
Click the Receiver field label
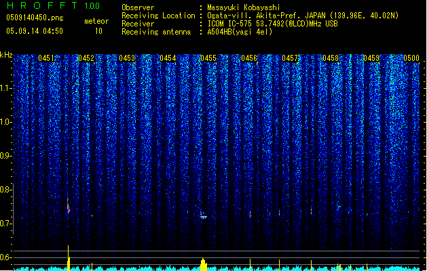(138, 24)
